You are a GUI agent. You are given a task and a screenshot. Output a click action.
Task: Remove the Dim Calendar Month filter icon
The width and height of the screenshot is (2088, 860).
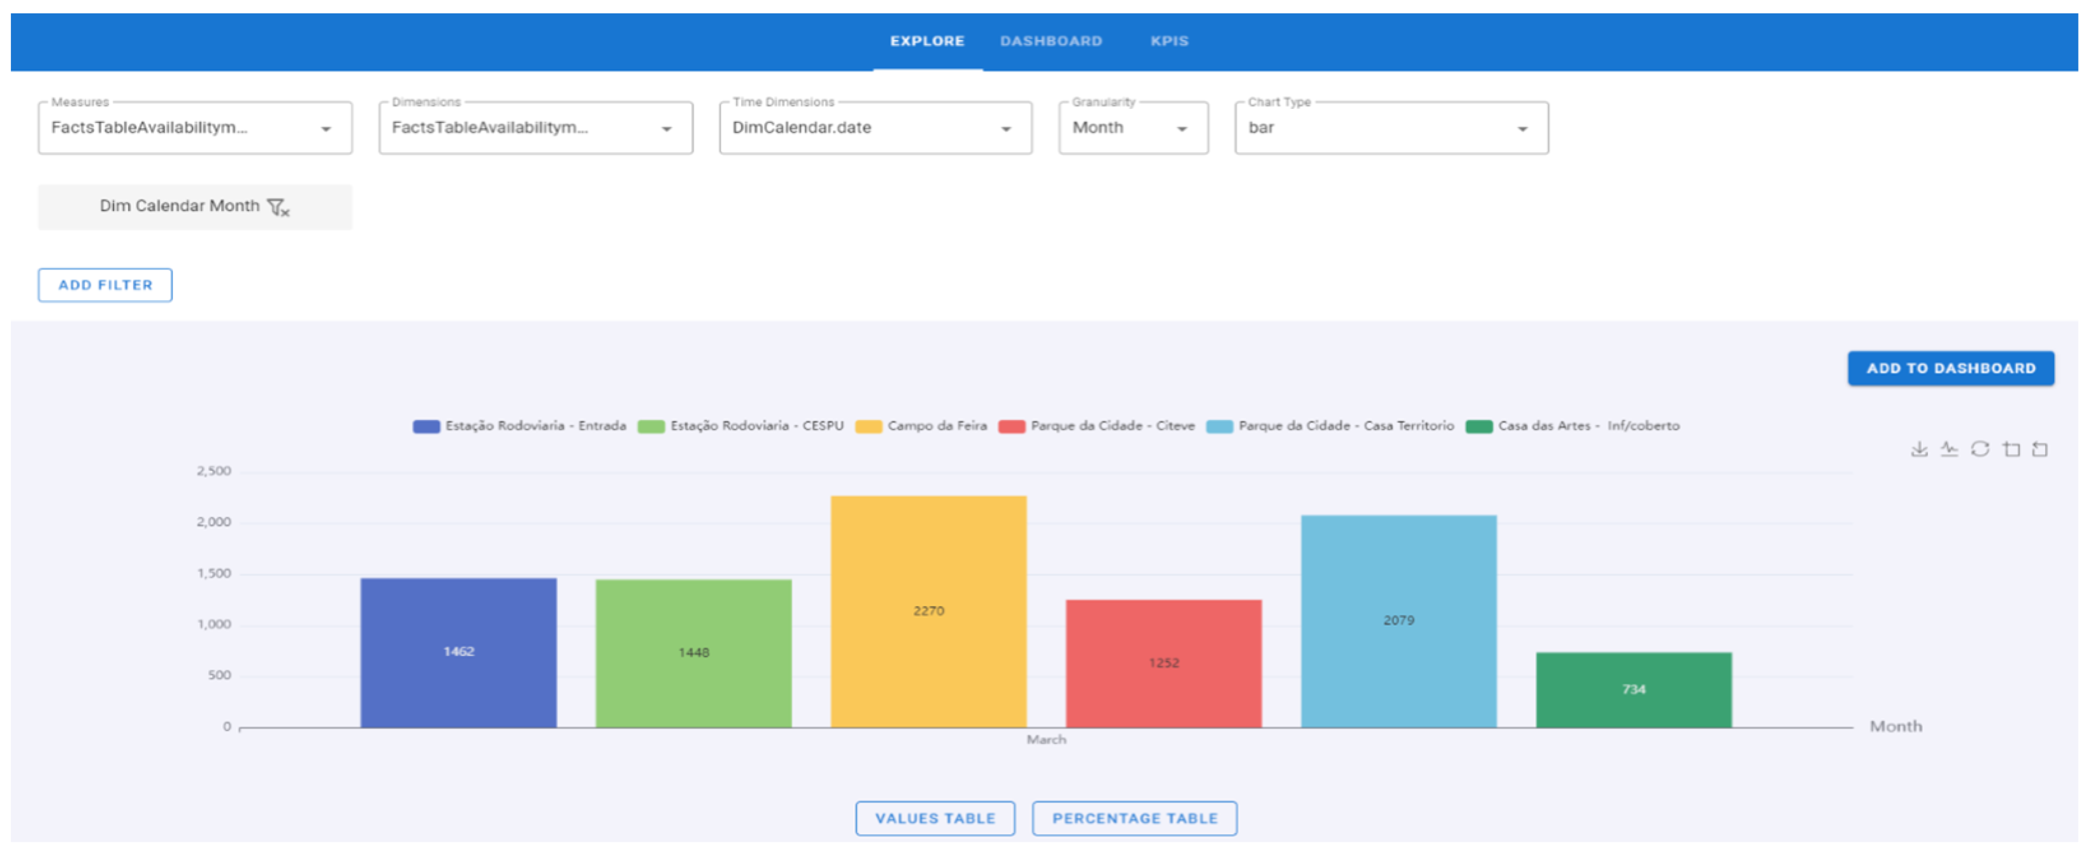coord(278,208)
